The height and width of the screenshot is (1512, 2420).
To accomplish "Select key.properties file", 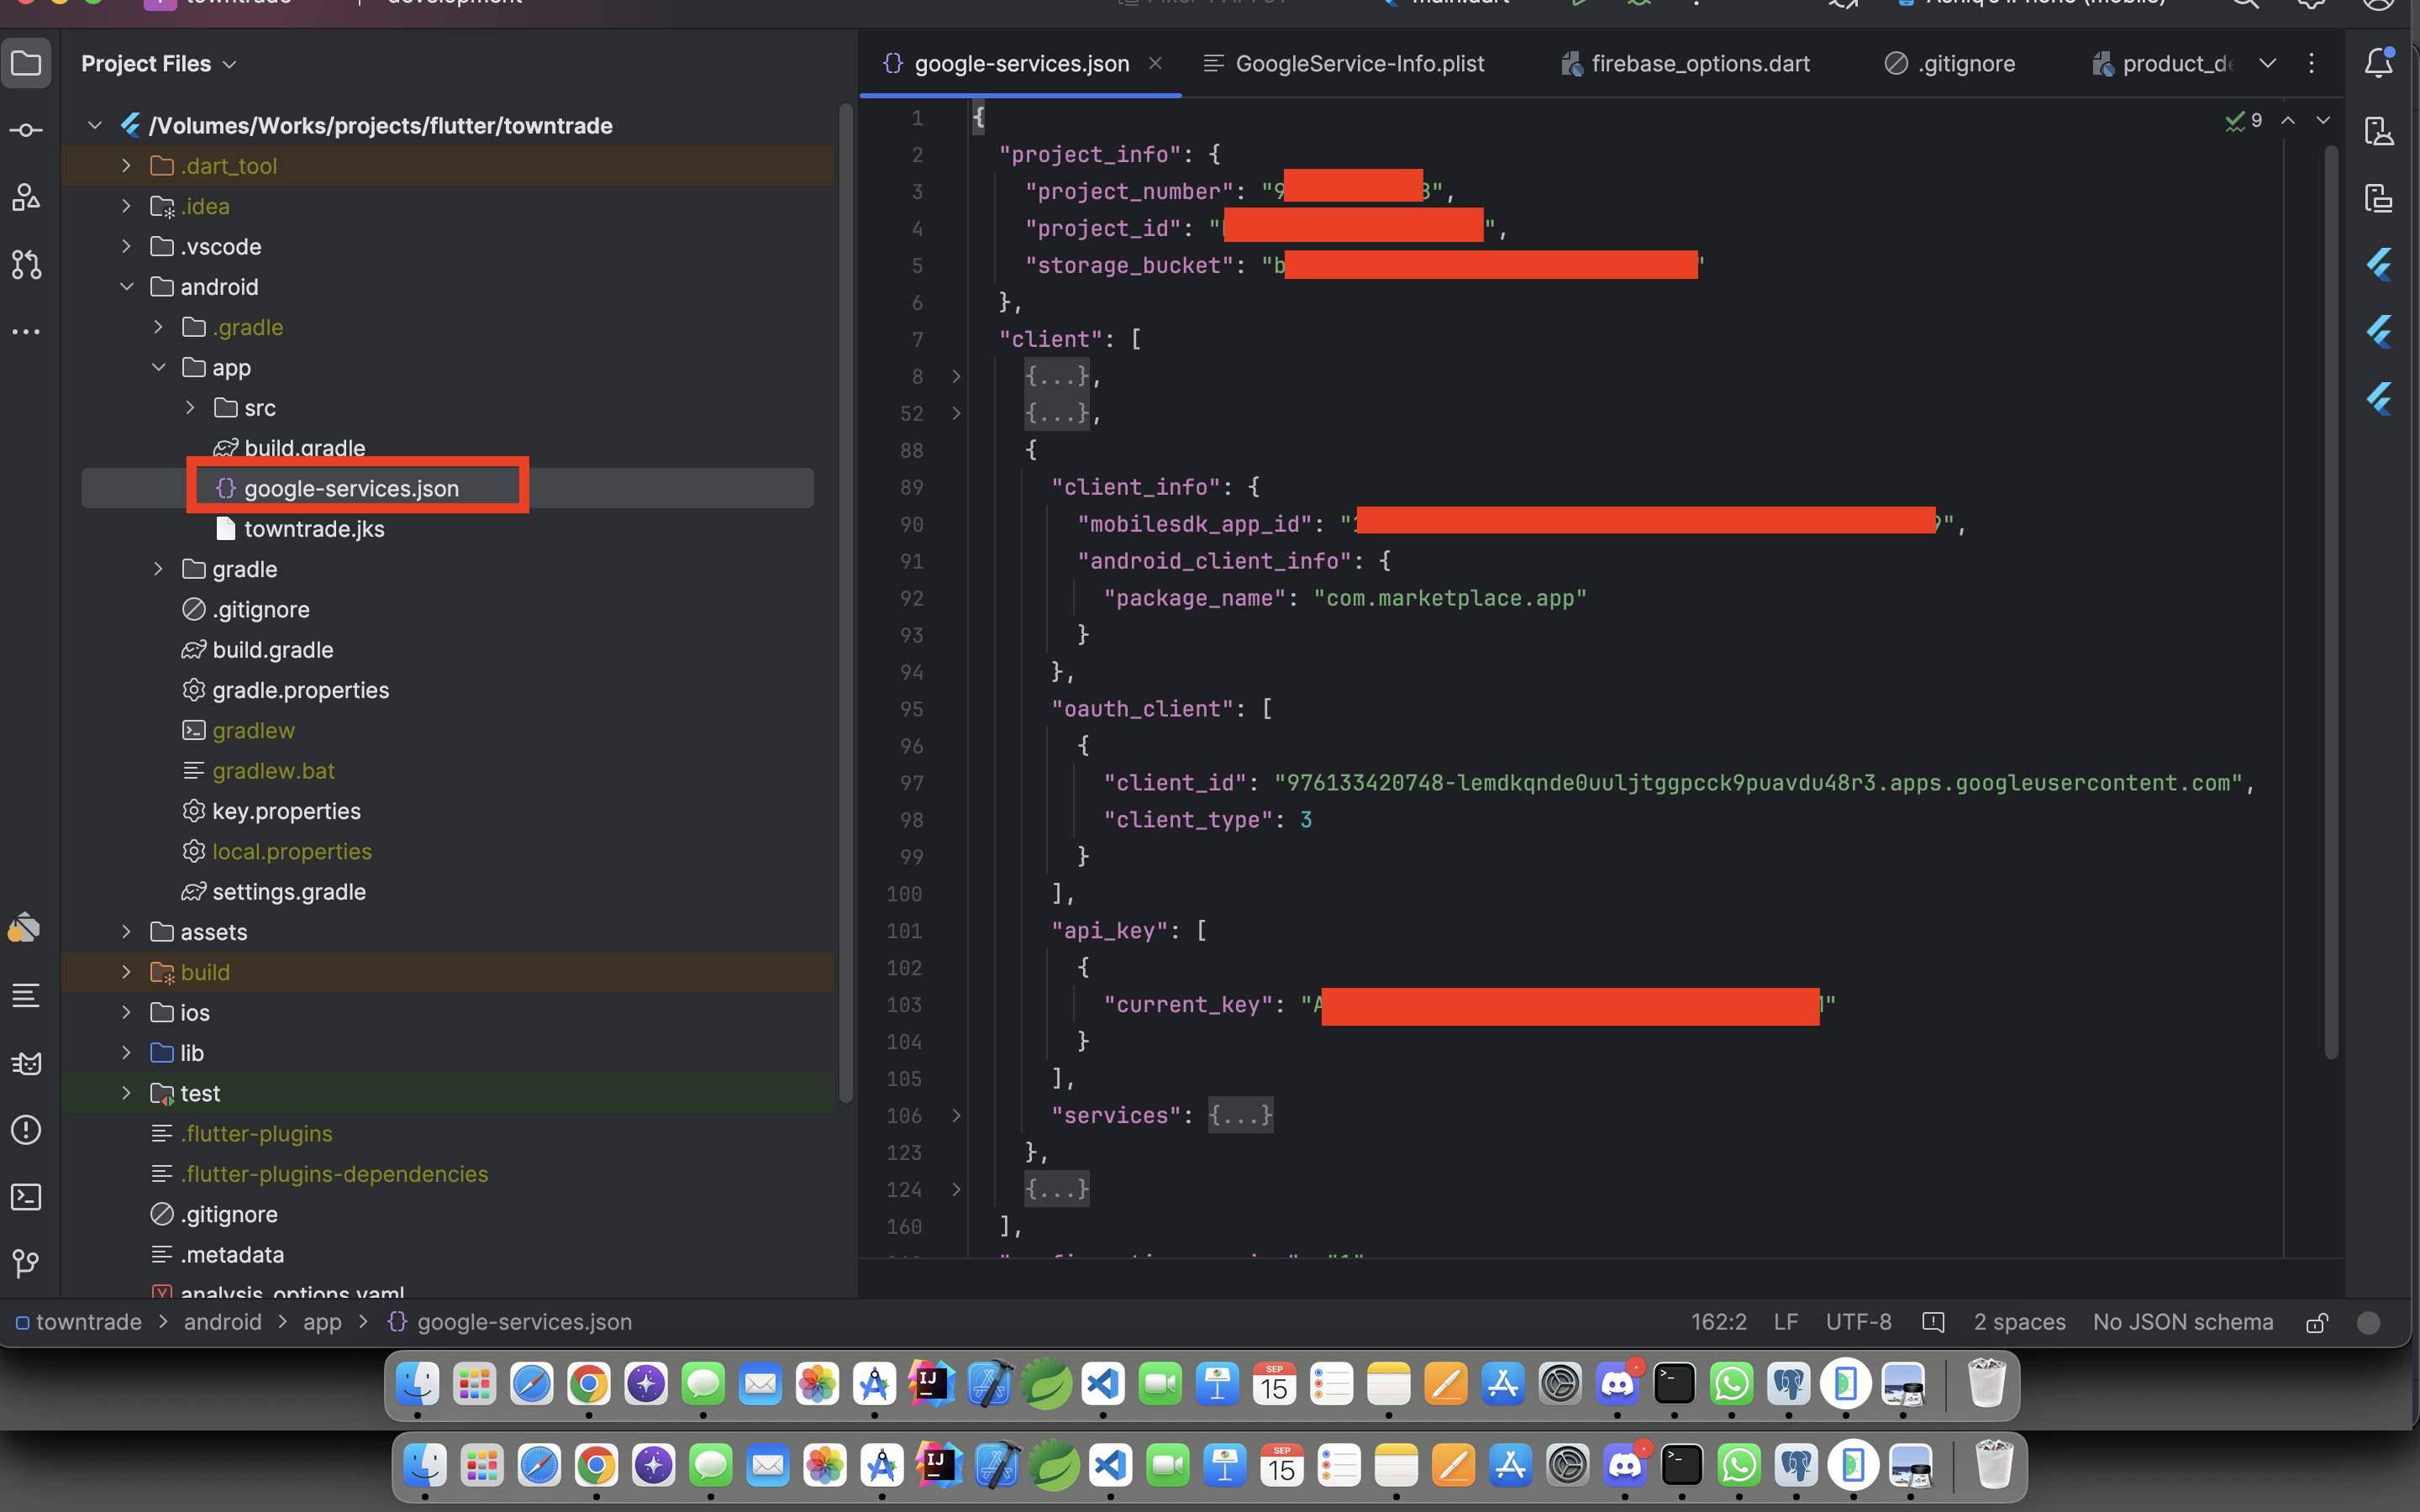I will coord(286,811).
